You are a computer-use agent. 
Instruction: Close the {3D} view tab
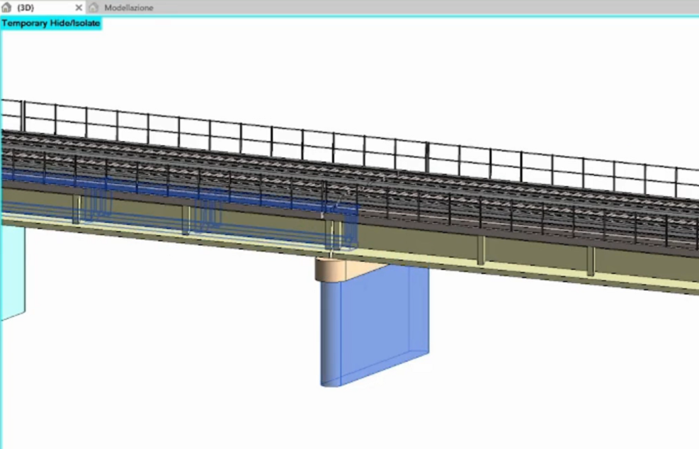79,8
